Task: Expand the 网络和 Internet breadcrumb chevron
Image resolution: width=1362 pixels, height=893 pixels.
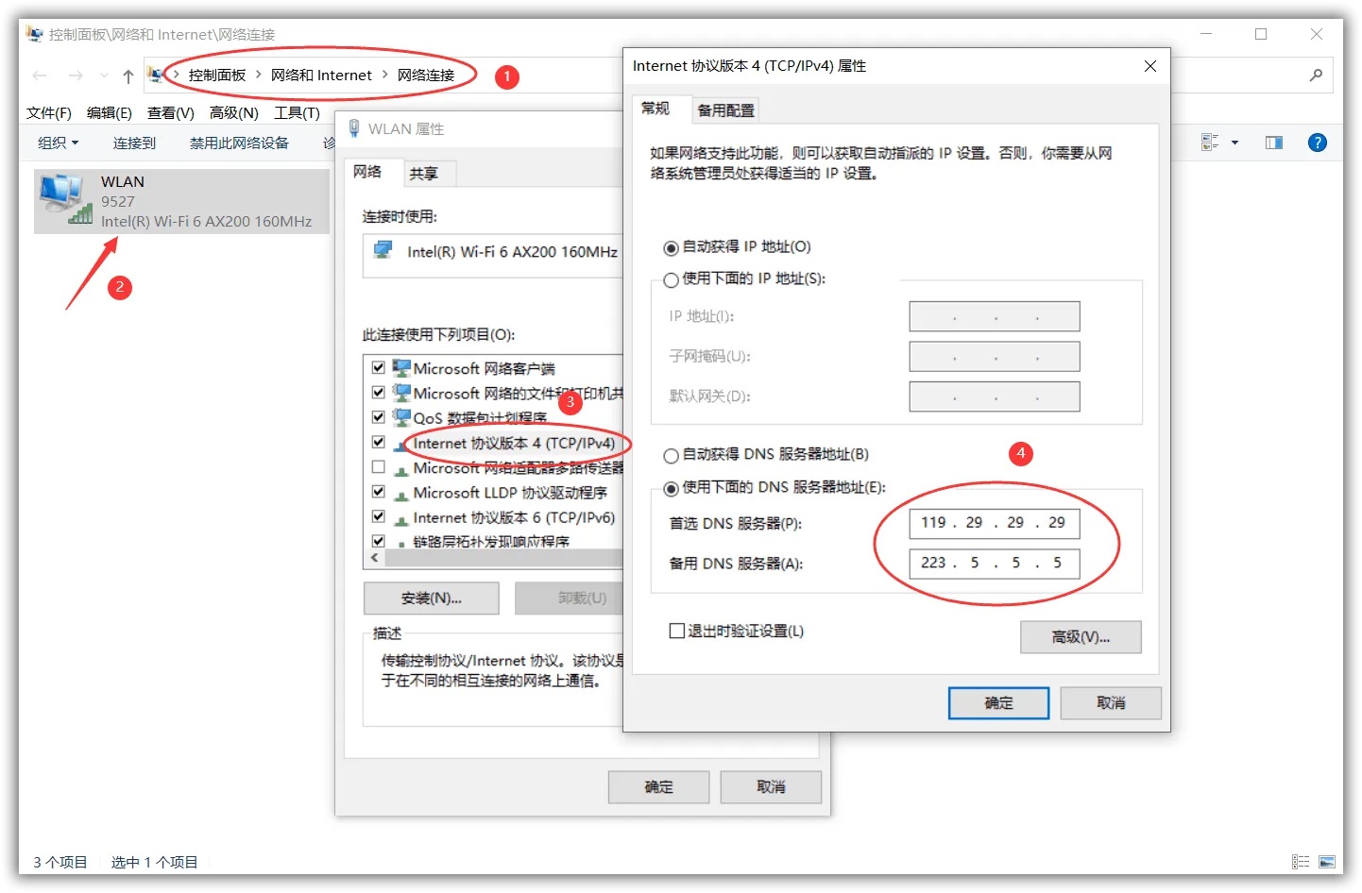Action: point(385,75)
